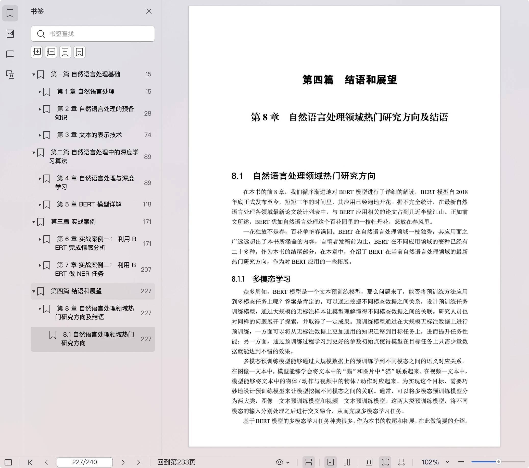Open bookmark 第 6 章 利用 BERT 完成情感分析
Image resolution: width=529 pixels, height=468 pixels.
[x=95, y=243]
